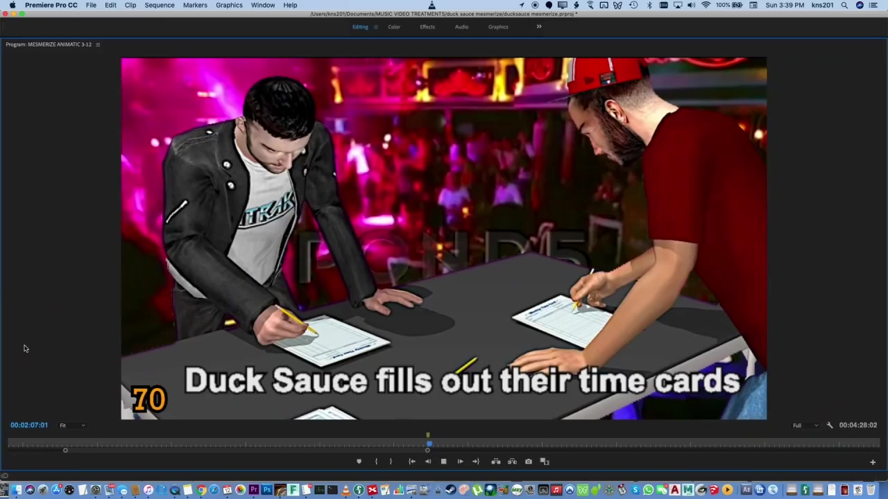Open Finder from the Dock

coord(16,490)
